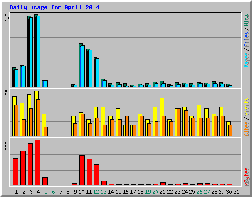The image size is (252, 197).
Task: Click the day 5 small hits bar
Action: (x=43, y=84)
